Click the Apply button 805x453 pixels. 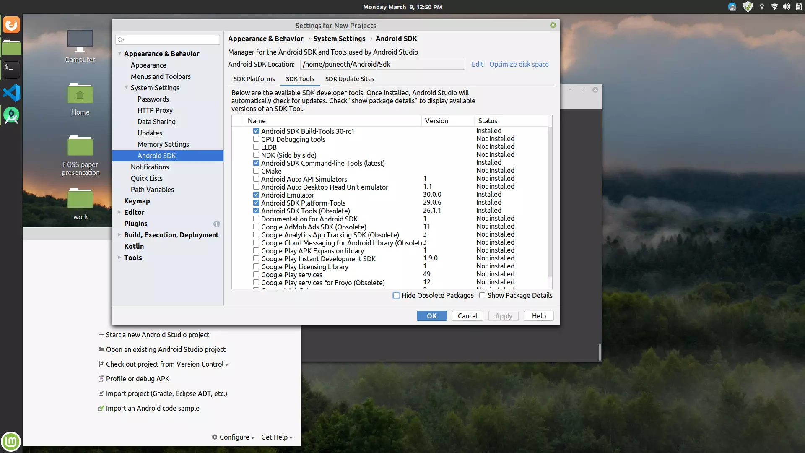coord(504,316)
